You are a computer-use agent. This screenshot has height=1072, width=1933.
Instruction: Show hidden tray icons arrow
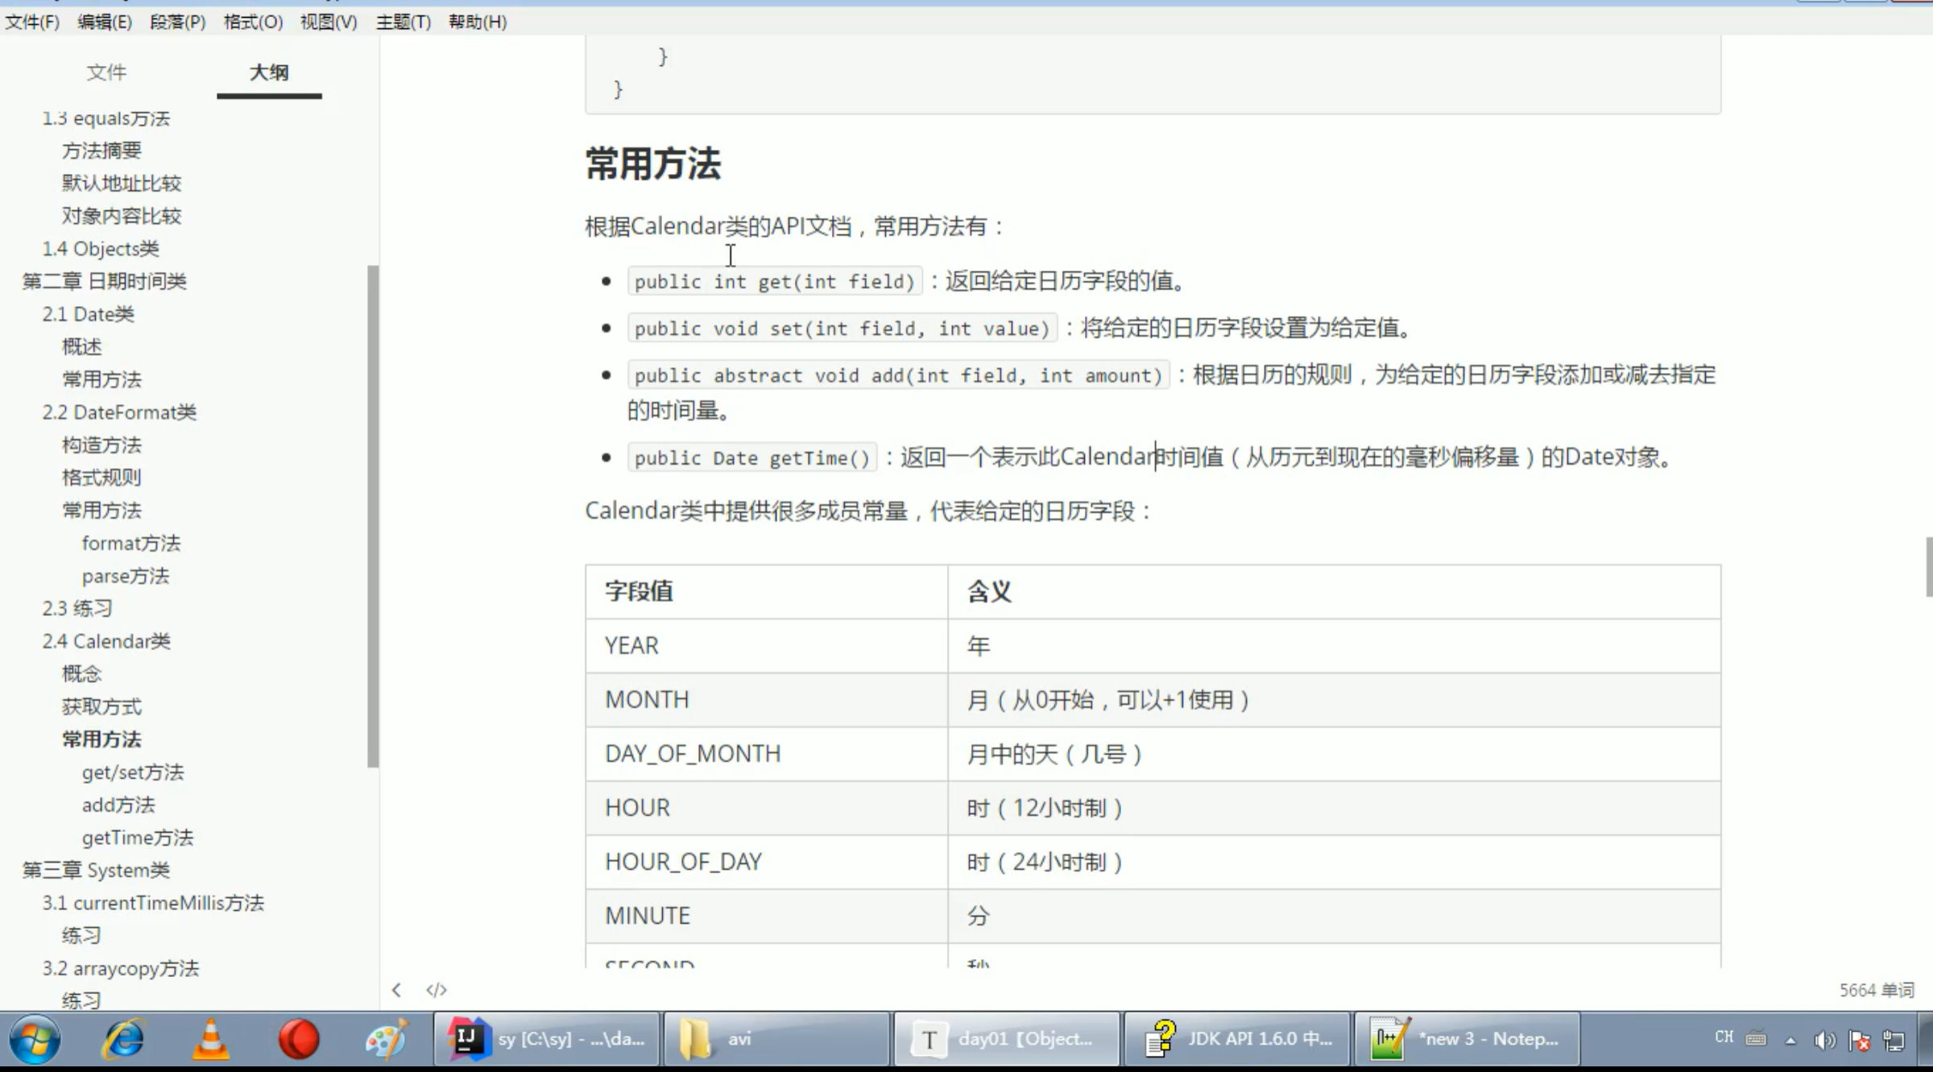(1790, 1041)
